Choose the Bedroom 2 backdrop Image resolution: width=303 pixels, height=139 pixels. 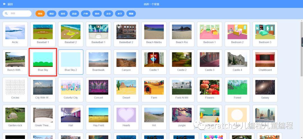tap(237, 34)
